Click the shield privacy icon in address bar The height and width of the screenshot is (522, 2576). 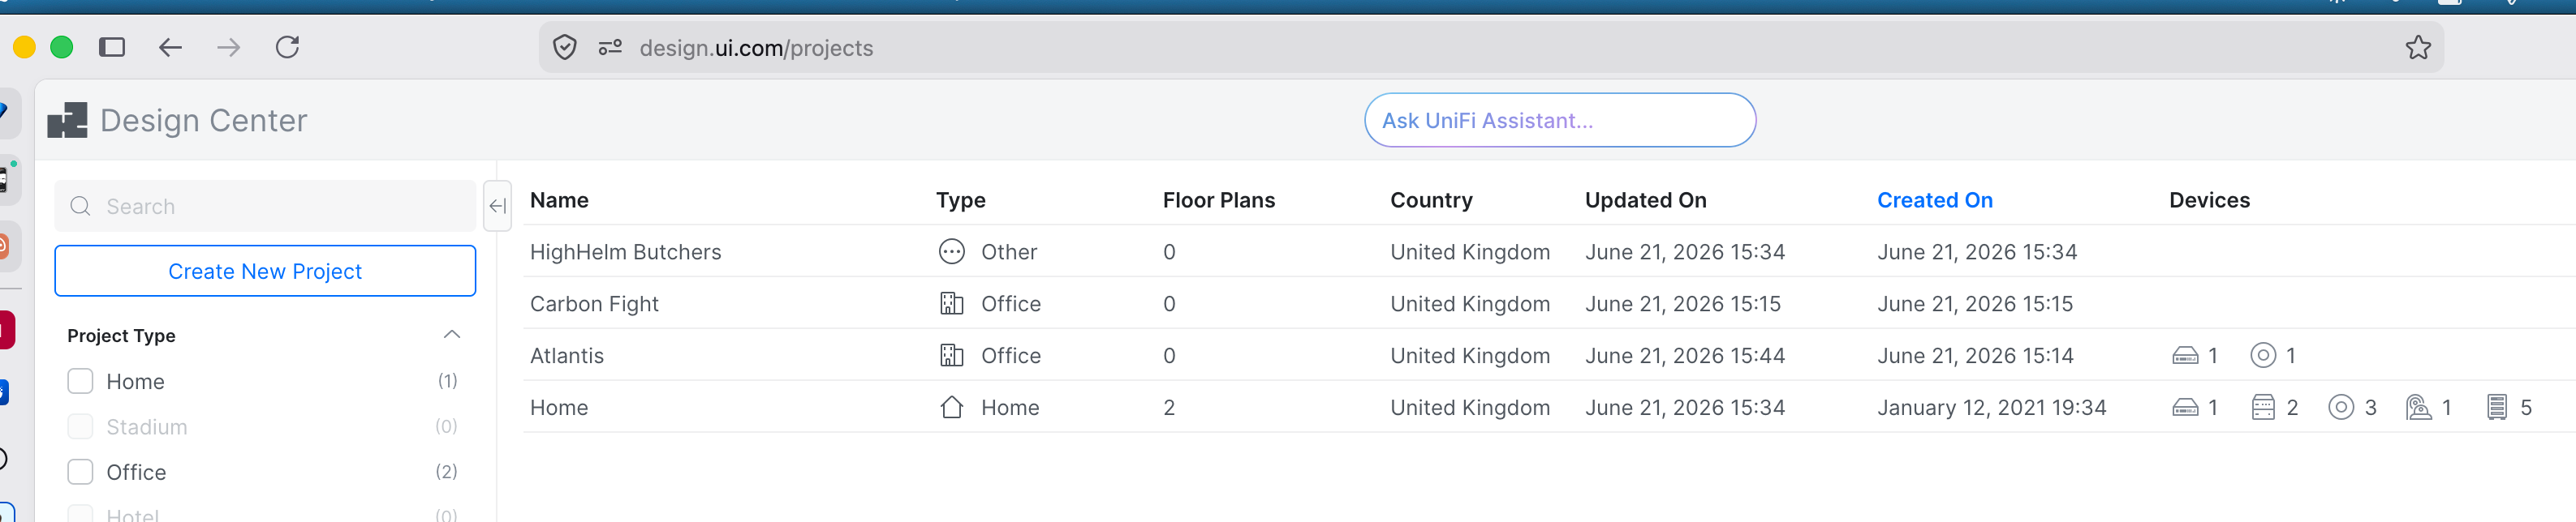pyautogui.click(x=565, y=47)
